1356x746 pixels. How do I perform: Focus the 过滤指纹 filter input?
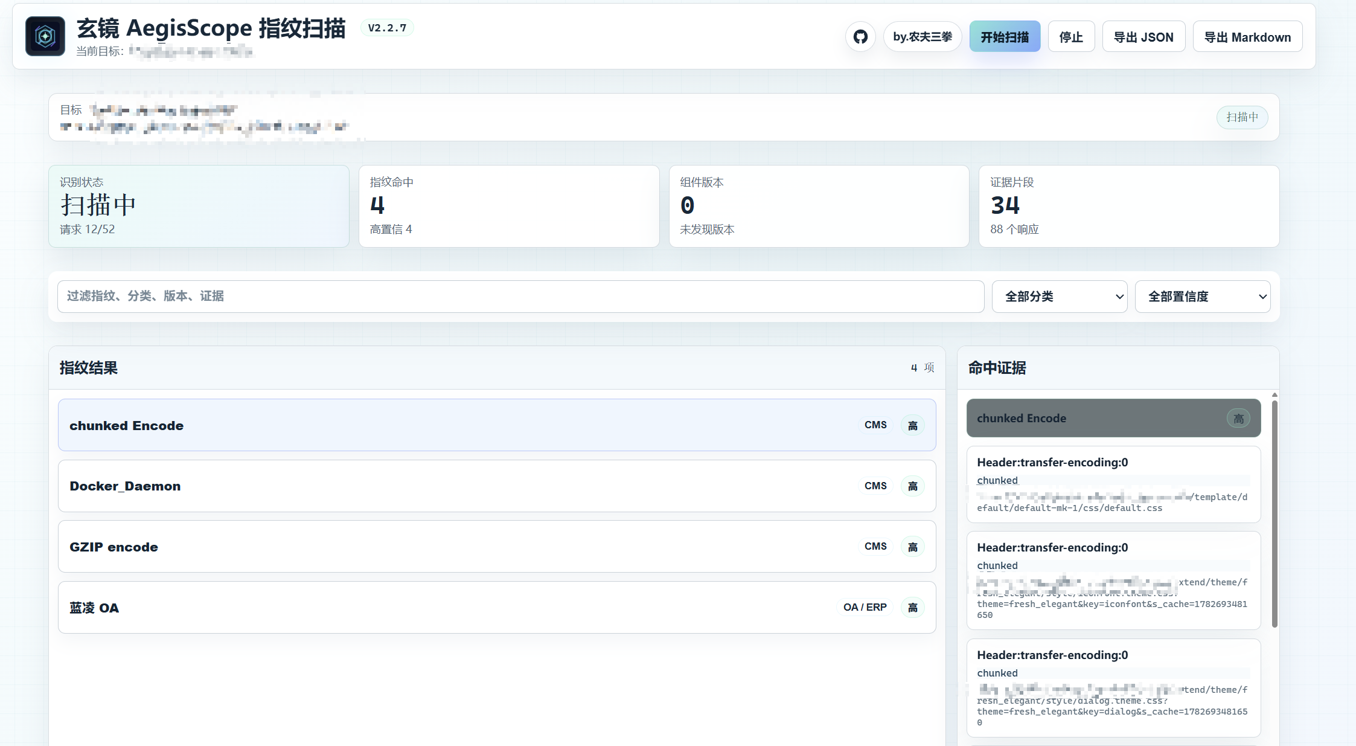(520, 296)
